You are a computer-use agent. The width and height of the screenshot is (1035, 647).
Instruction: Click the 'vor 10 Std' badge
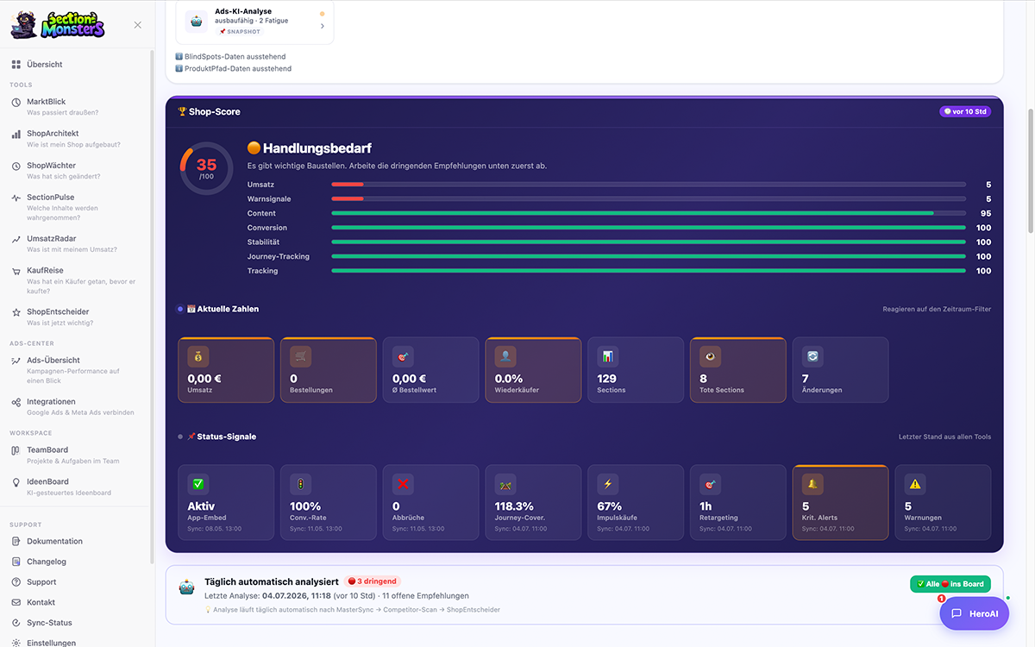pyautogui.click(x=965, y=111)
